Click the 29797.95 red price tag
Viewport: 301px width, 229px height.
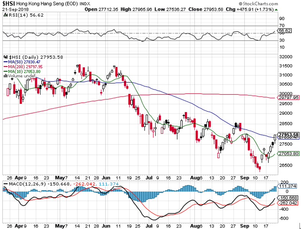(x=288, y=98)
